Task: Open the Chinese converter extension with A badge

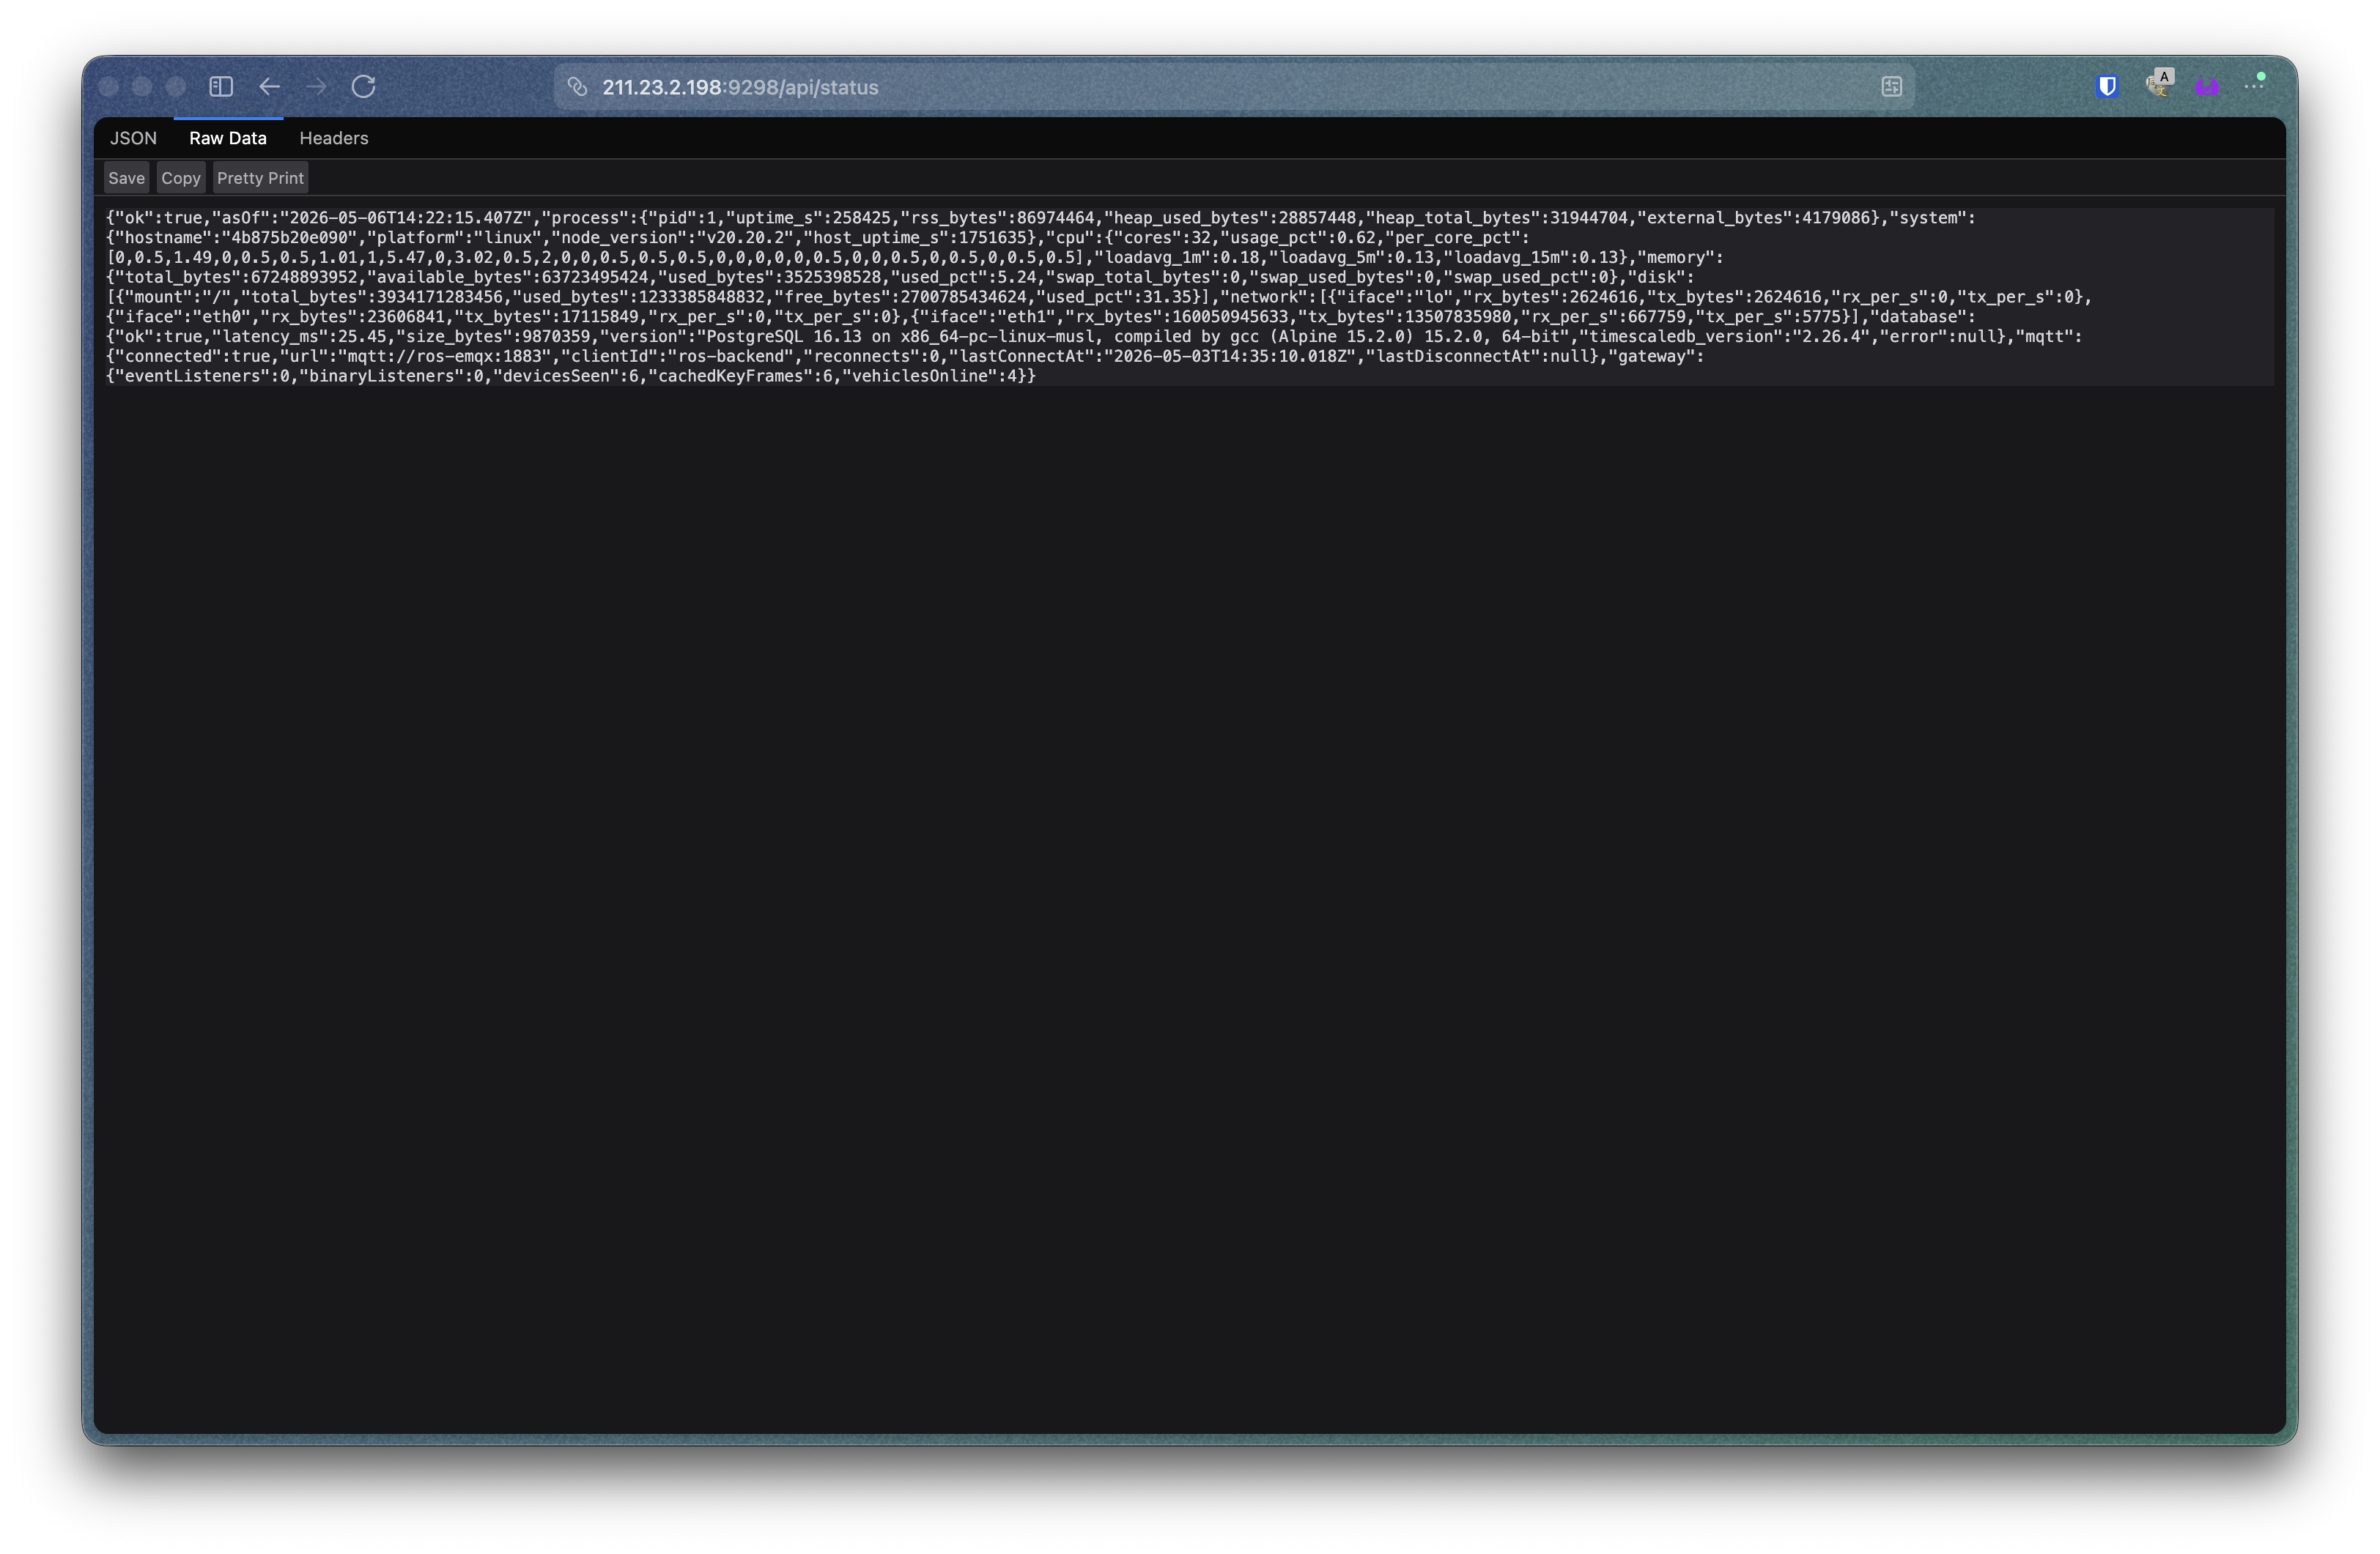Action: point(2159,84)
